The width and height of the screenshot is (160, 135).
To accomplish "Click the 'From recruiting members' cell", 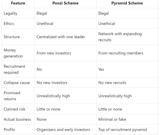I will point(121,53).
